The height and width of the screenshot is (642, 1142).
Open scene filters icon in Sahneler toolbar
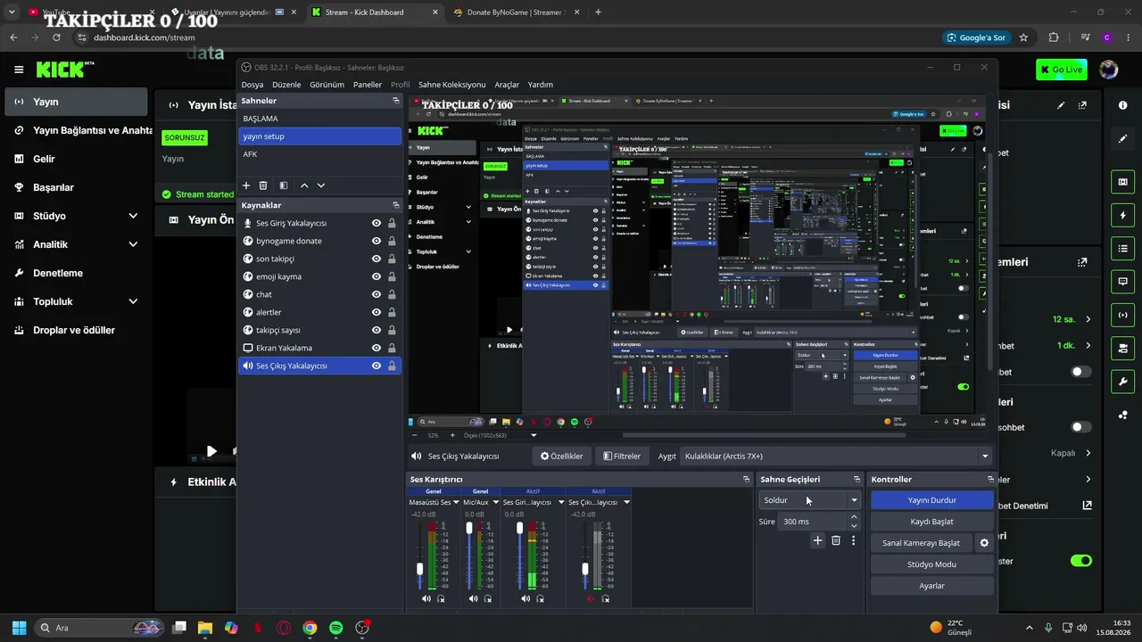(284, 185)
